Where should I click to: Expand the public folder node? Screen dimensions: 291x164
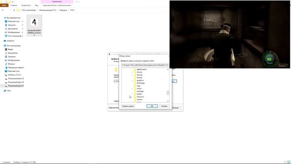pos(132,94)
